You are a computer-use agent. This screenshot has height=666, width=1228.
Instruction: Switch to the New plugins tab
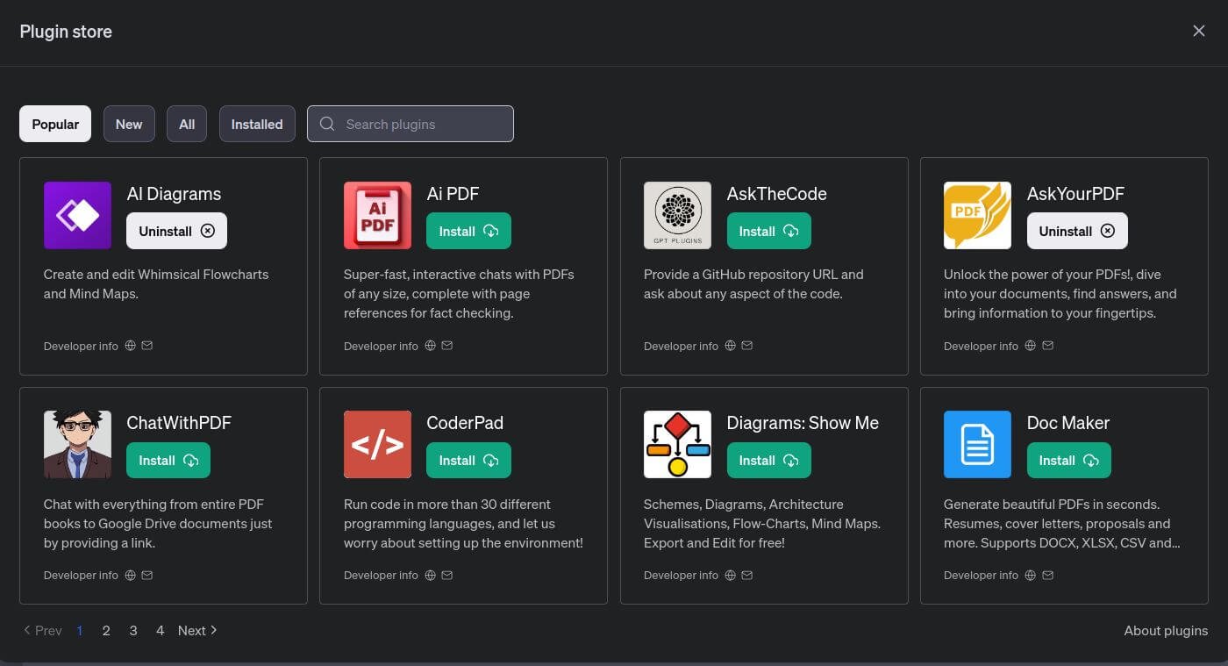click(129, 124)
